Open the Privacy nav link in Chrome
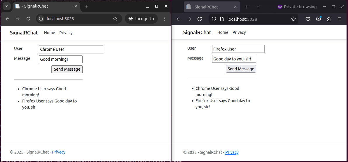 tap(66, 33)
